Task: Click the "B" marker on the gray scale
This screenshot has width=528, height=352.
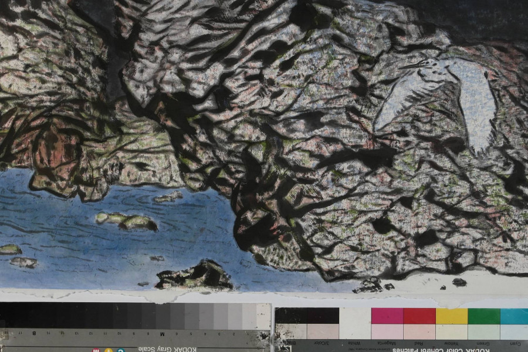Action: tap(34, 333)
